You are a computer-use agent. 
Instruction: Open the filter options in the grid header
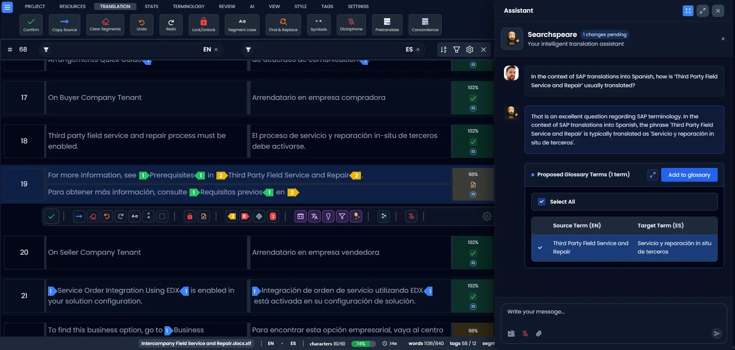pyautogui.click(x=457, y=49)
